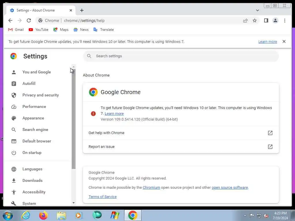
Task: Click the Action Center flag tray icon
Action: pos(252,216)
